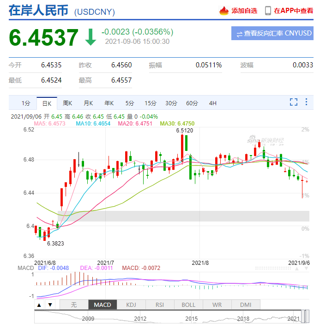This screenshot has height=329, width=326.
Task: Click the timestamp 2021-09-06 15:00:30
Action: (x=137, y=42)
